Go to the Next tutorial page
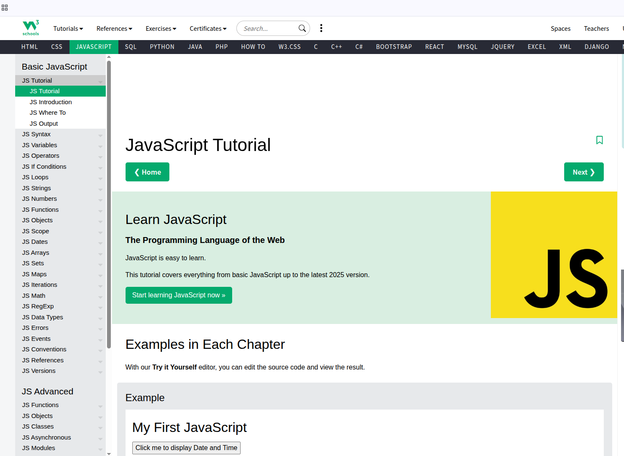The height and width of the screenshot is (456, 624). [x=584, y=172]
